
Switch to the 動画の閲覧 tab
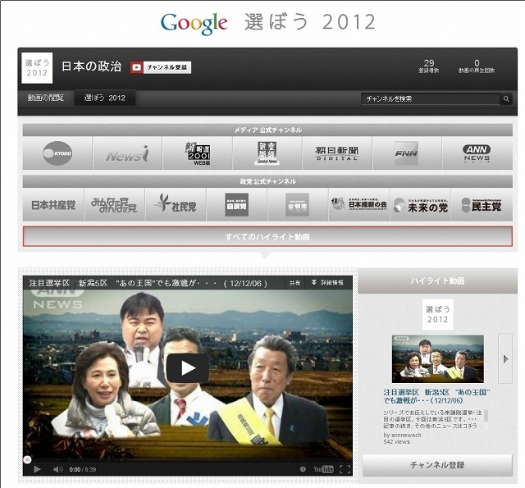click(45, 98)
